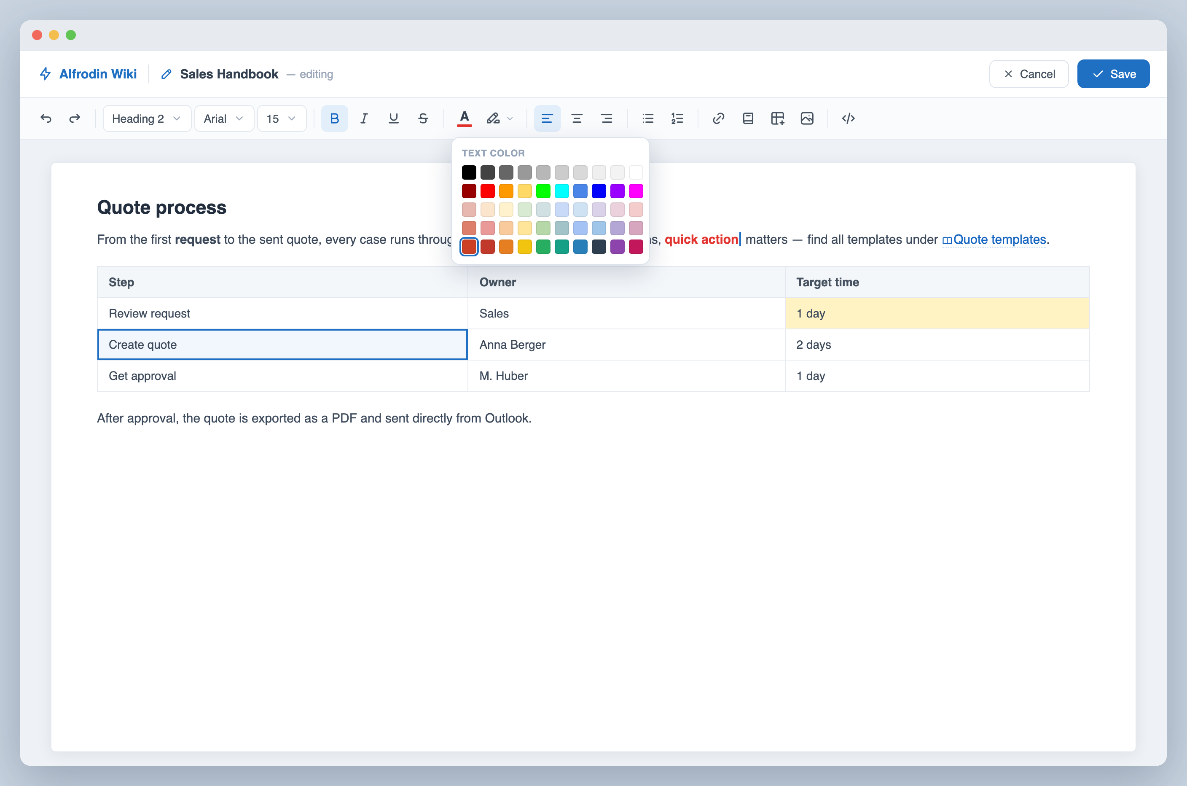Open the source code view icon
This screenshot has height=786, width=1187.
click(848, 118)
